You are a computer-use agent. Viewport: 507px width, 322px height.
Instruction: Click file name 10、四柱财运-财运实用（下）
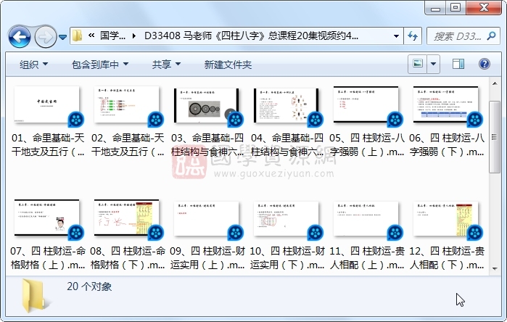(287, 257)
